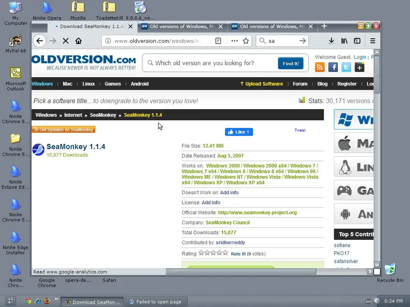Click Add info next to License
410x307 pixels.
[x=211, y=203]
